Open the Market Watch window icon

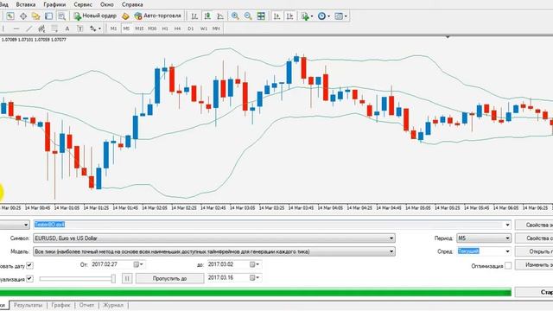(x=10, y=16)
